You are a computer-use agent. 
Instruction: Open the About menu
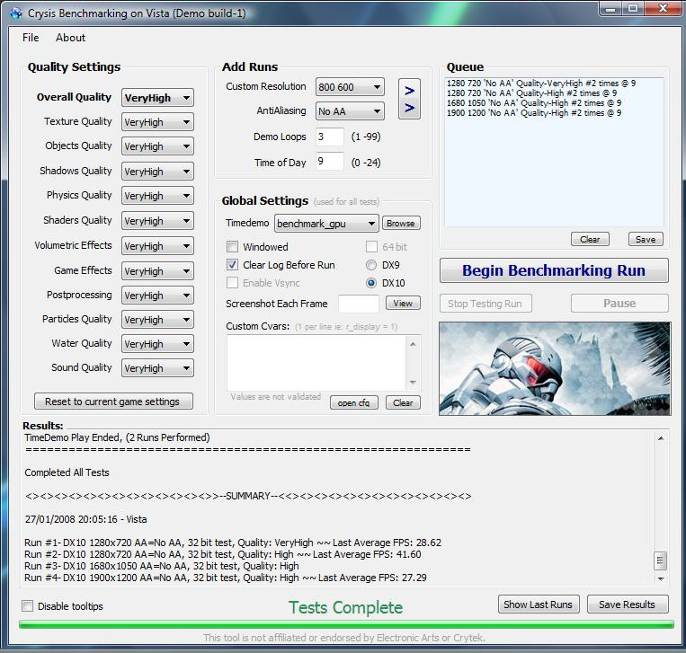point(70,38)
